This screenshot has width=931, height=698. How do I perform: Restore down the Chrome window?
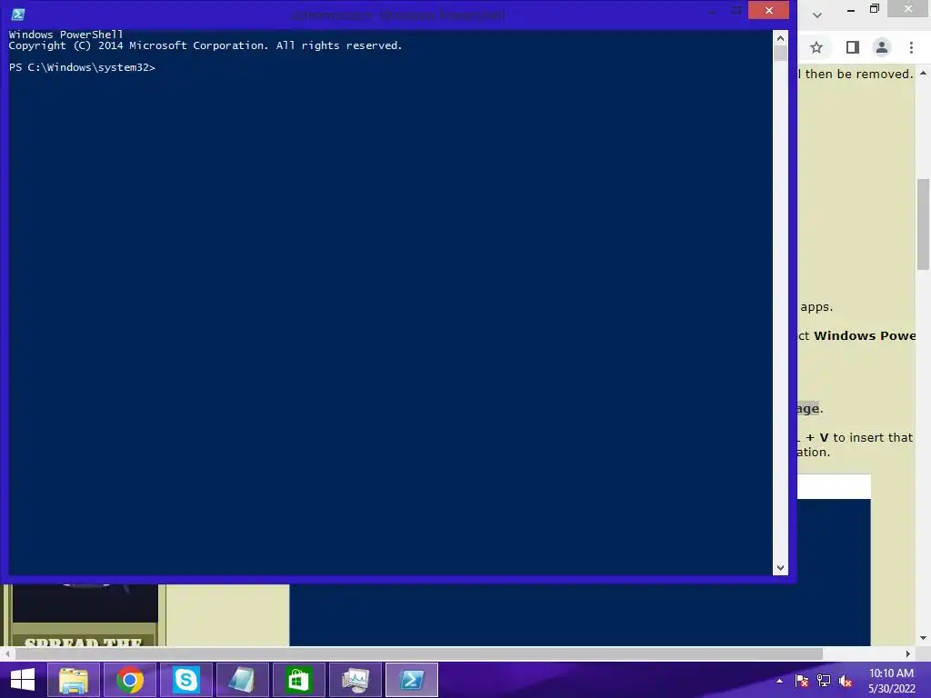(x=875, y=9)
